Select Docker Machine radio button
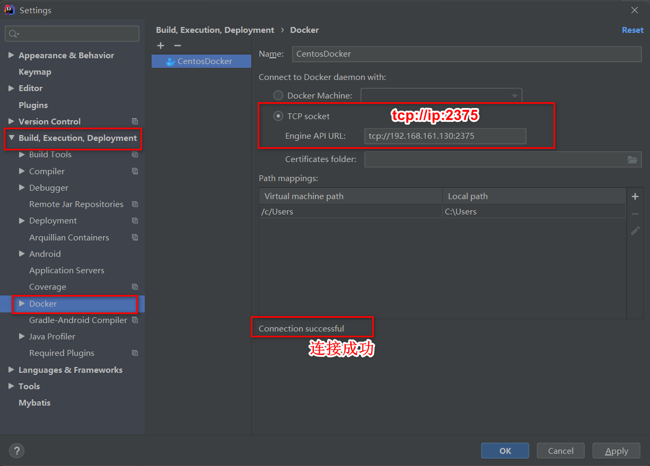This screenshot has width=650, height=466. pyautogui.click(x=278, y=96)
